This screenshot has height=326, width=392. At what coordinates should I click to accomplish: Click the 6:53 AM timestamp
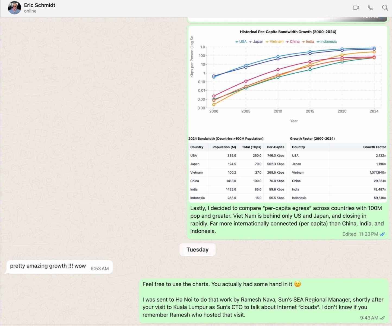point(100,269)
